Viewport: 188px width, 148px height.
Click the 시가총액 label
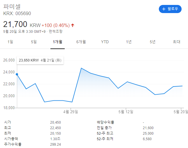tap(11, 139)
